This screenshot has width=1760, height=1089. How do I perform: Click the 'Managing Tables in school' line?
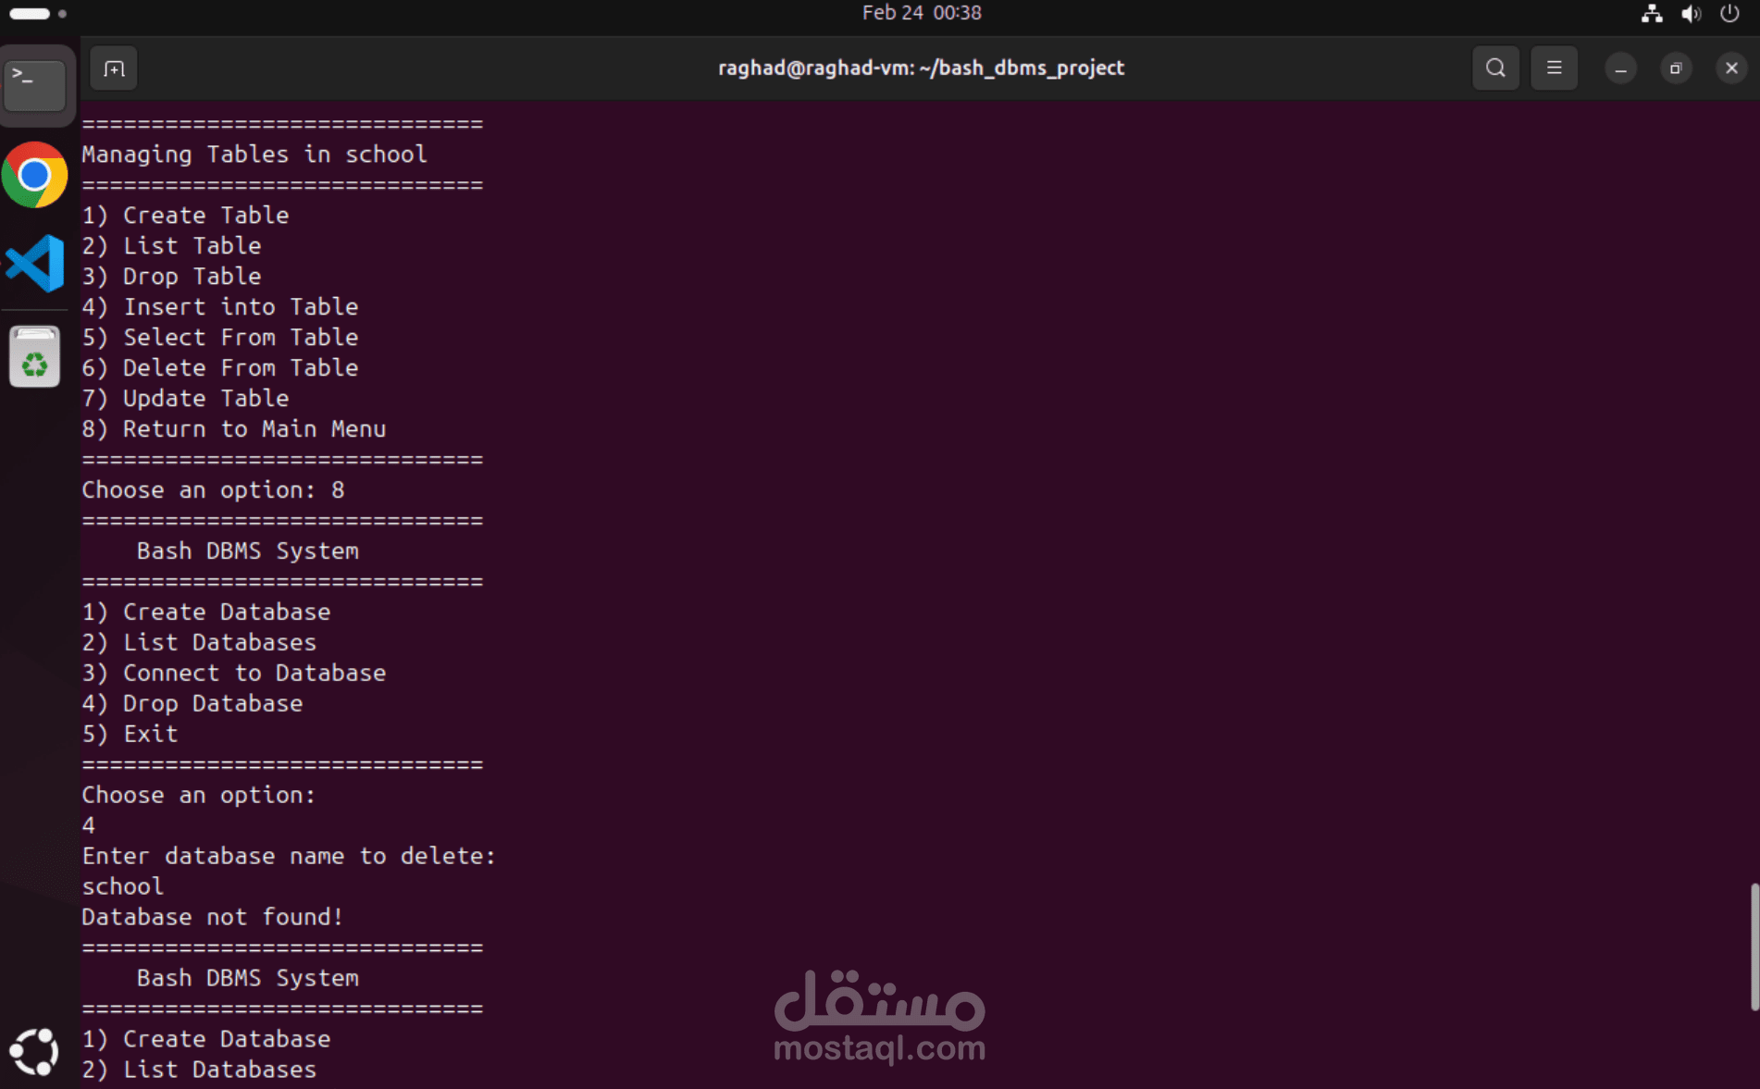[x=254, y=155]
